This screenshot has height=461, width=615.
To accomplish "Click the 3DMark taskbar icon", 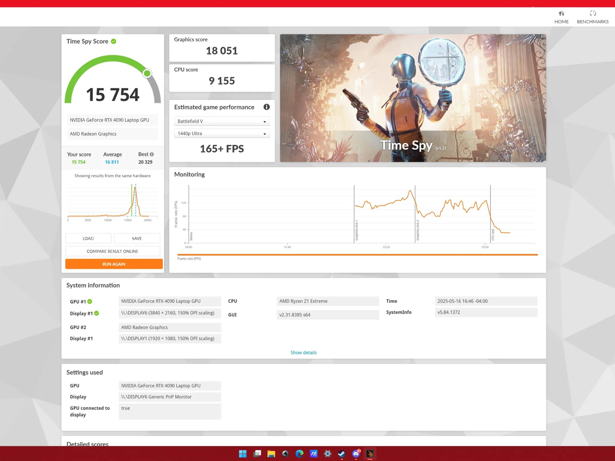I will (x=370, y=454).
